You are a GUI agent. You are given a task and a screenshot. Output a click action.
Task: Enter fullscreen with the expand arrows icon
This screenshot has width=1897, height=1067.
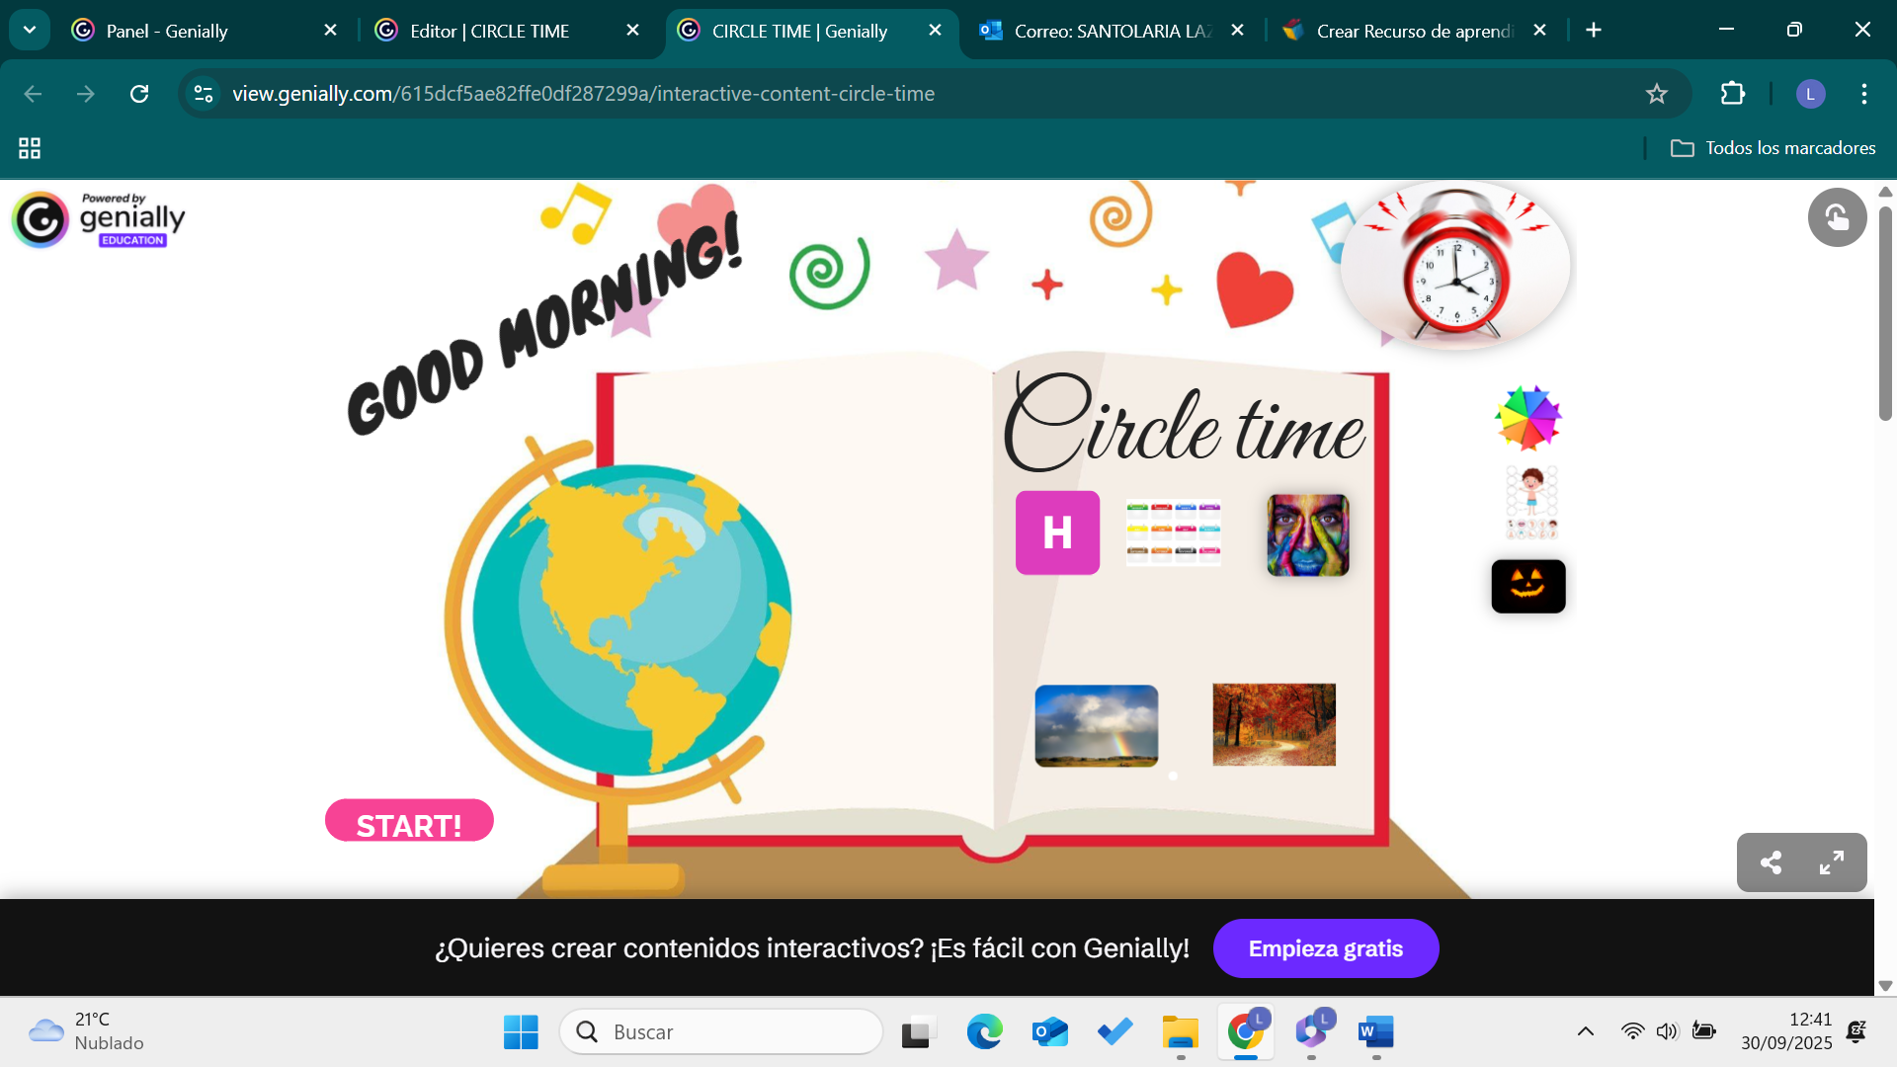pyautogui.click(x=1832, y=862)
